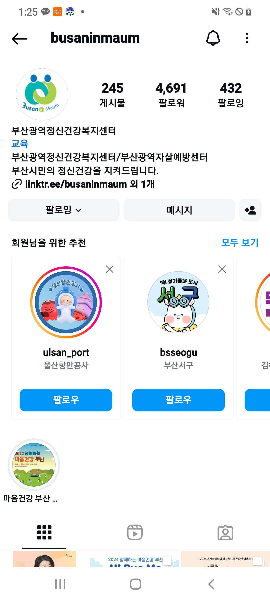Follow the ulsan_port account
This screenshot has height=601, width=270.
pyautogui.click(x=66, y=400)
